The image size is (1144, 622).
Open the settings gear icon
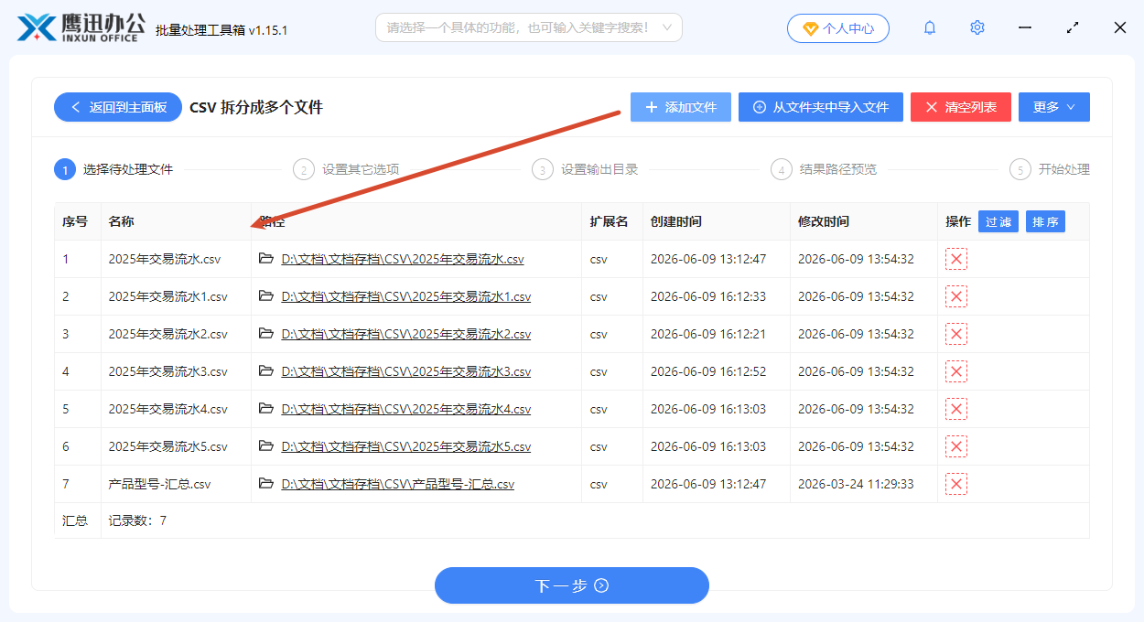coord(977,28)
